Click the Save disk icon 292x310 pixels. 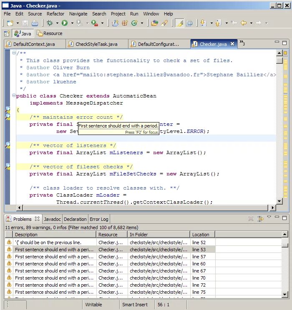[x=25, y=23]
